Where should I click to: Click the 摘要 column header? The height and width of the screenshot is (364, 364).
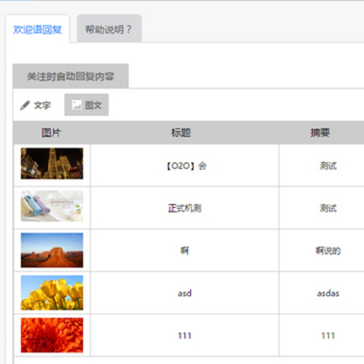click(320, 132)
